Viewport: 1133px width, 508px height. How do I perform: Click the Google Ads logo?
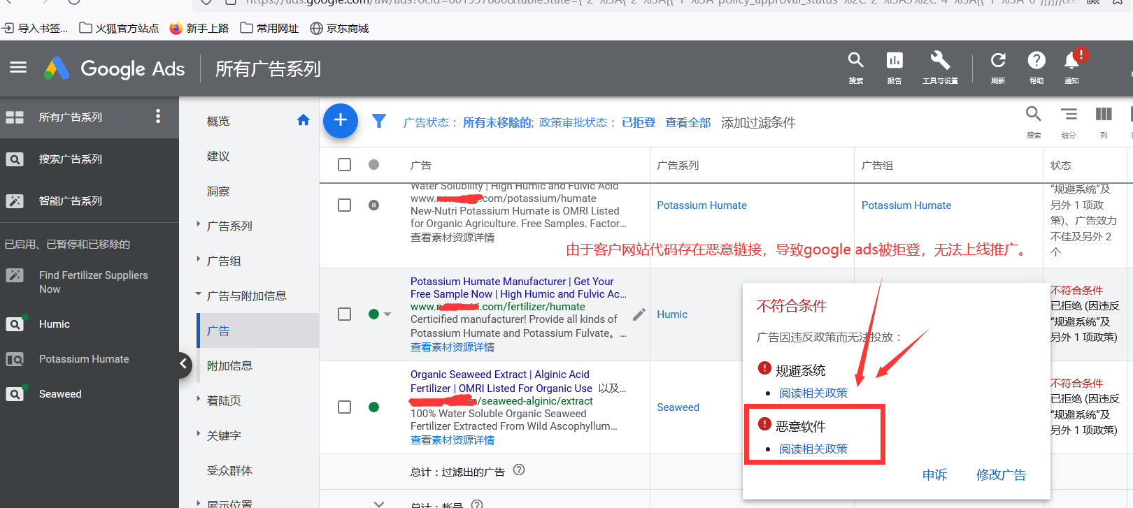pos(114,68)
